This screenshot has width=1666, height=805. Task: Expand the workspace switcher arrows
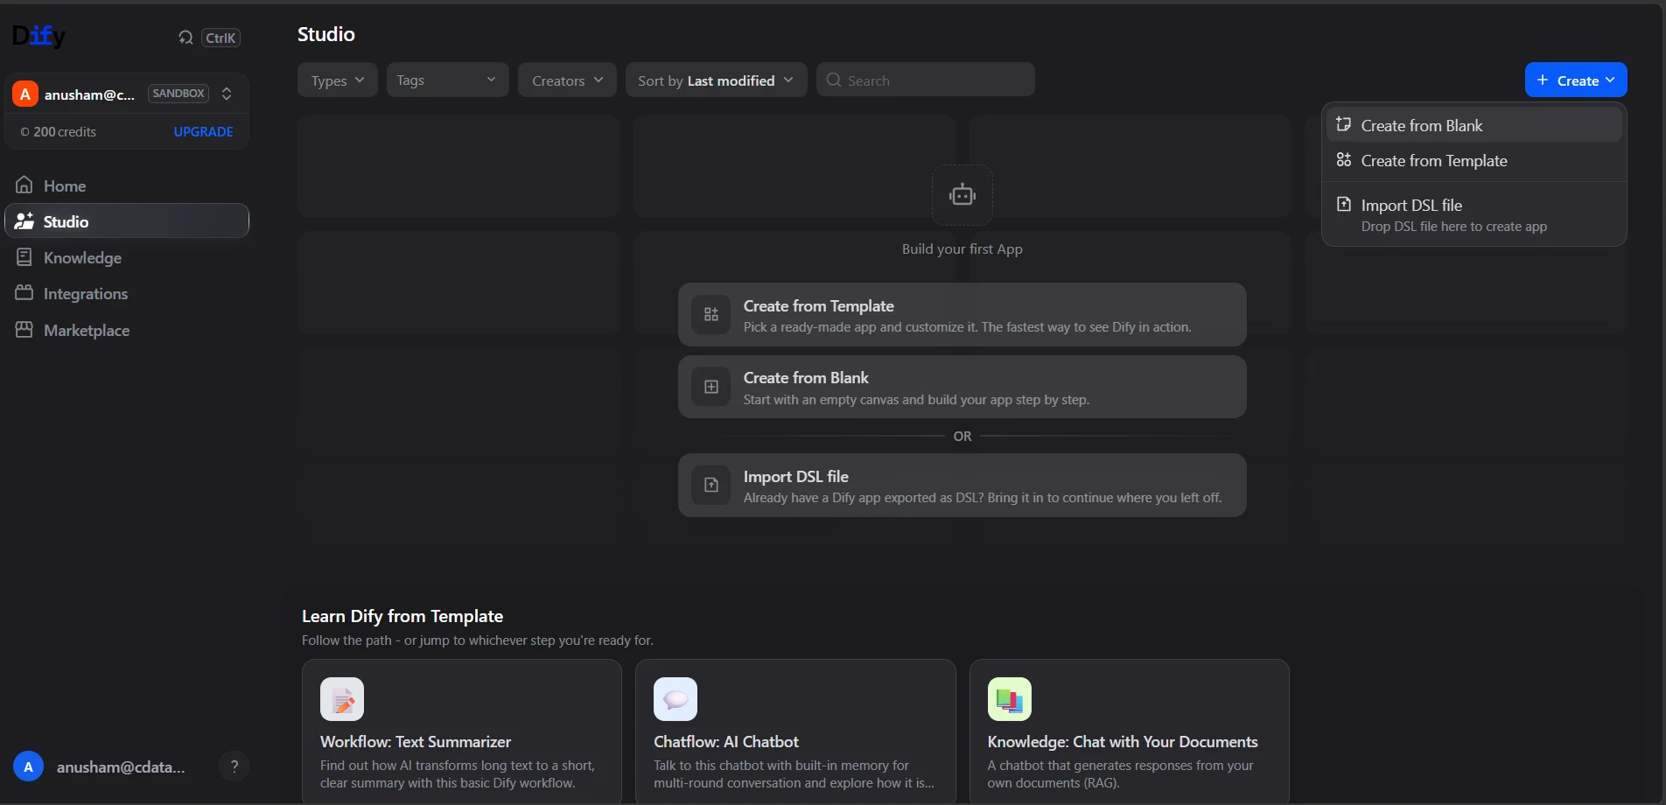tap(227, 94)
